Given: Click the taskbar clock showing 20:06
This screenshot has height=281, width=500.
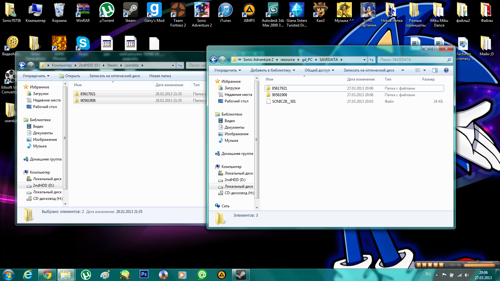Looking at the screenshot, I should 483,275.
